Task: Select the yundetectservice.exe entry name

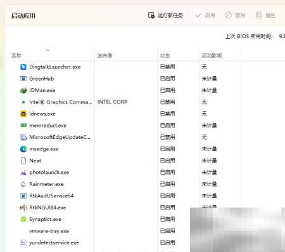Action: click(x=54, y=242)
